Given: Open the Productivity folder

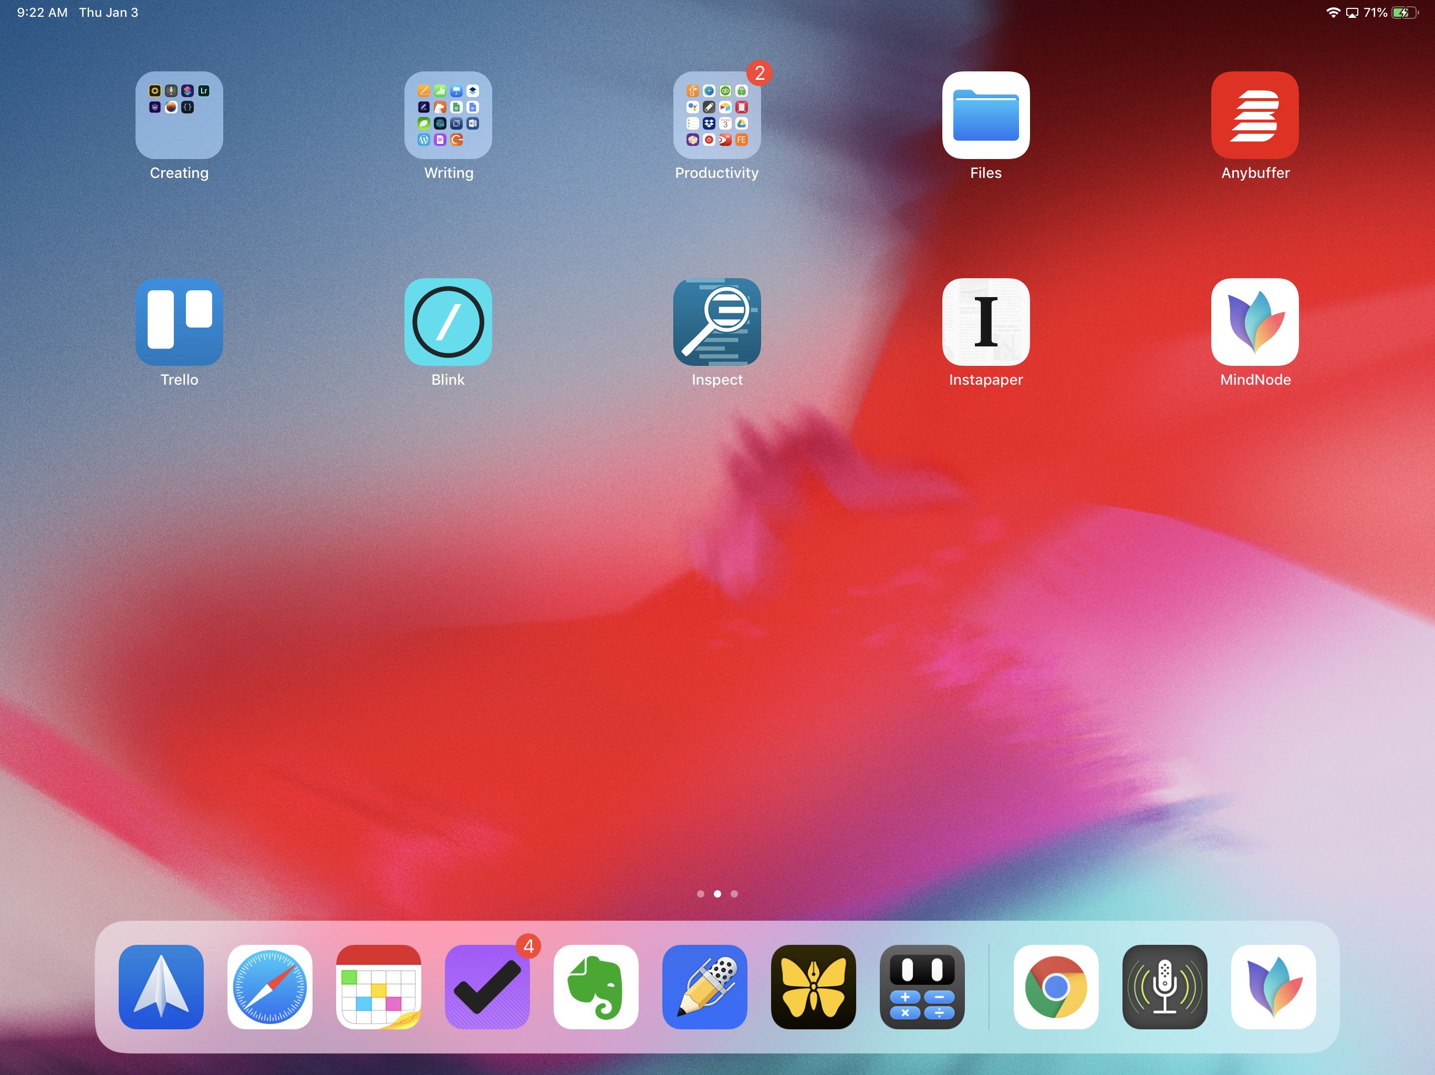Looking at the screenshot, I should (717, 115).
